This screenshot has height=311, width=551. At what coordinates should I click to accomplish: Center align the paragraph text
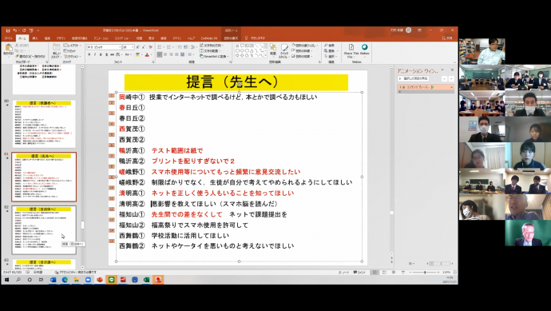165,54
